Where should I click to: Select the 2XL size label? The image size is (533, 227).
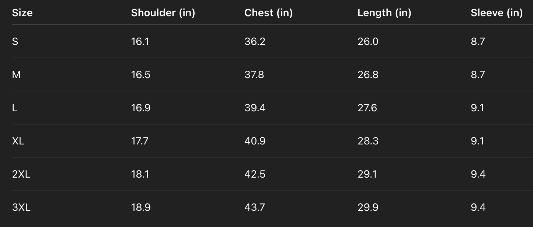21,174
